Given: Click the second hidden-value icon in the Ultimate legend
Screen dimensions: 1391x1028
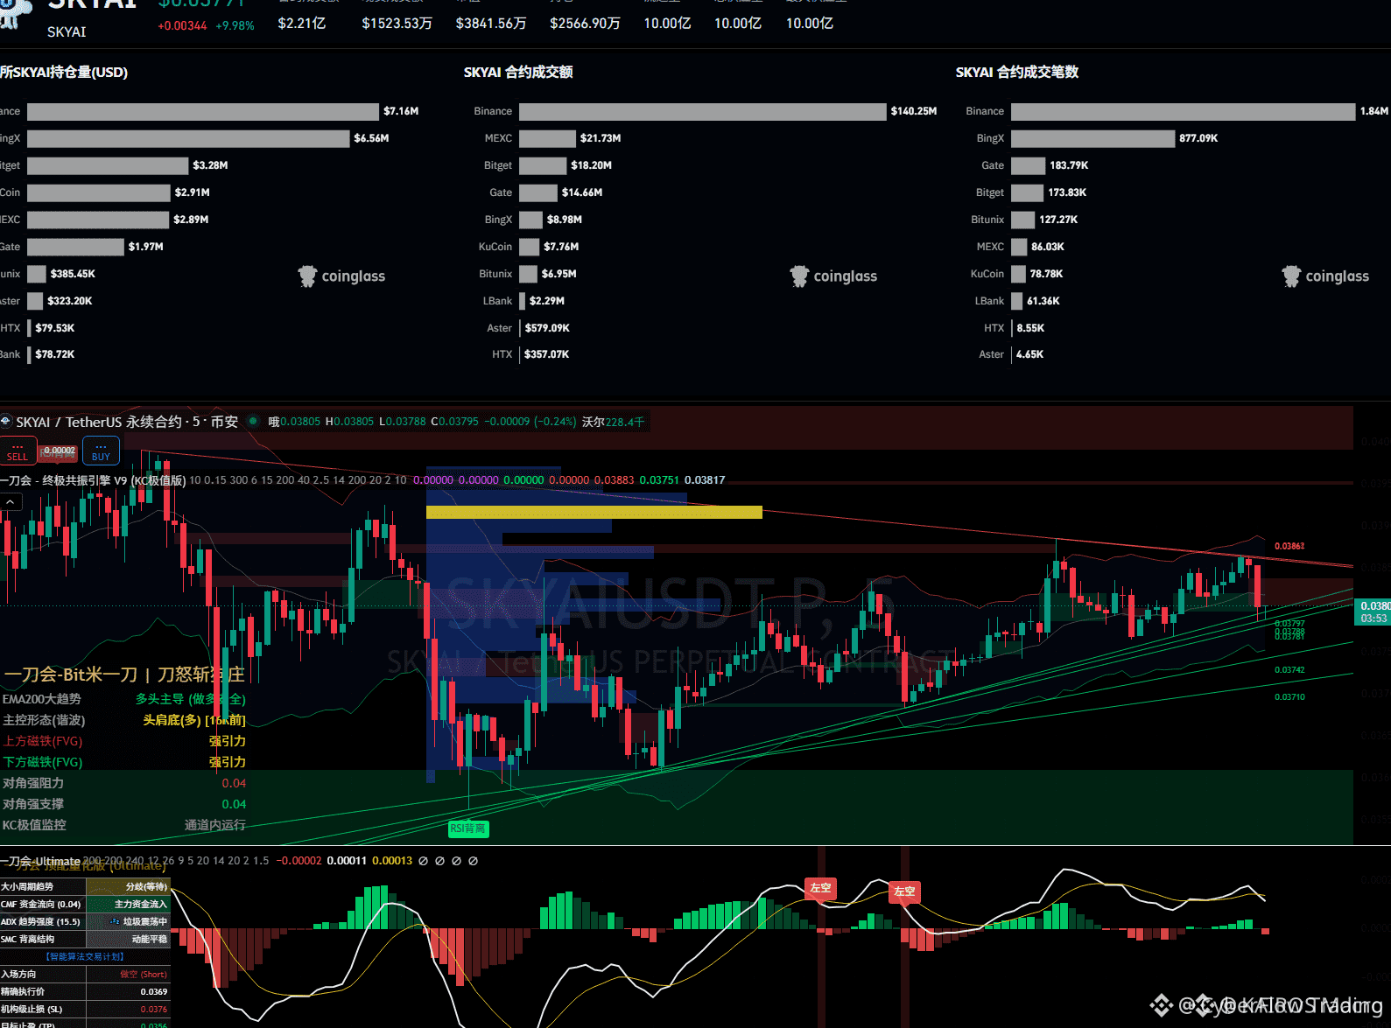Looking at the screenshot, I should point(439,861).
